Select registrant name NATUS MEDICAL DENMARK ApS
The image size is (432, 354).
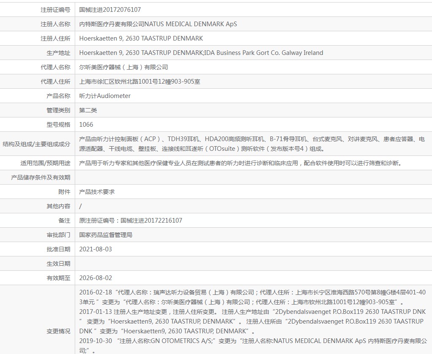190,24
